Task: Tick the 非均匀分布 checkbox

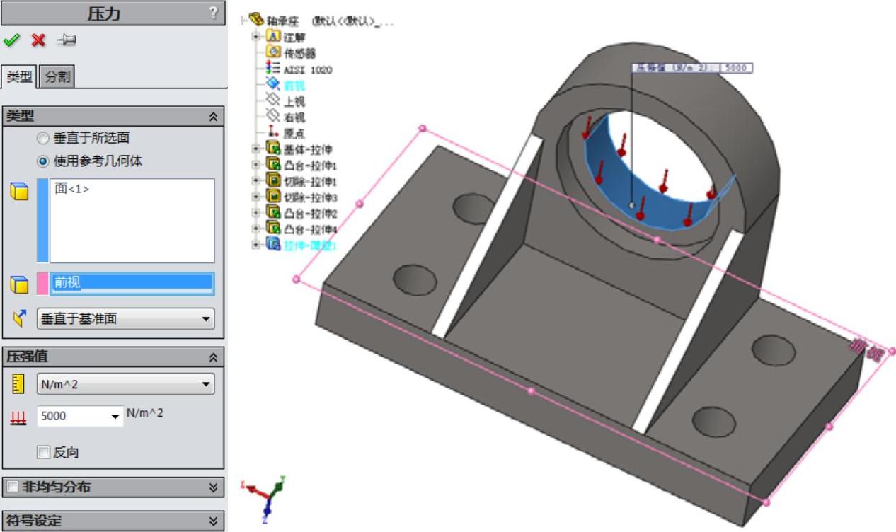Action: click(x=12, y=487)
